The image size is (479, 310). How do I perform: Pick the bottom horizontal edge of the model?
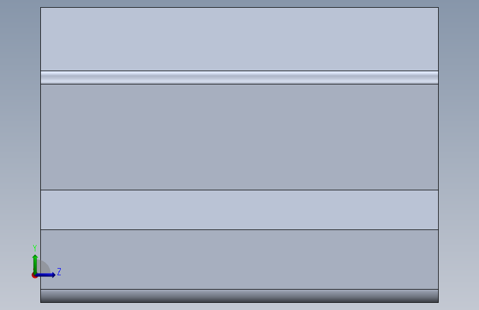[x=240, y=302]
